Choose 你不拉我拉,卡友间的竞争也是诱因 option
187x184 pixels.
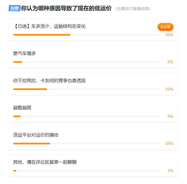pyautogui.click(x=93, y=84)
